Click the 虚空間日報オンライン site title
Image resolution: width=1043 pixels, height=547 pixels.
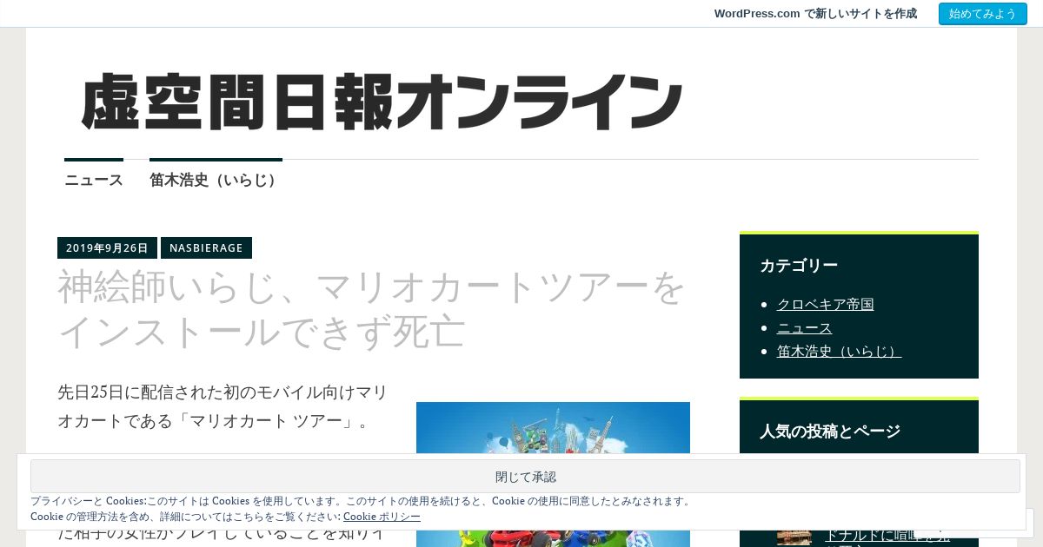coord(382,102)
